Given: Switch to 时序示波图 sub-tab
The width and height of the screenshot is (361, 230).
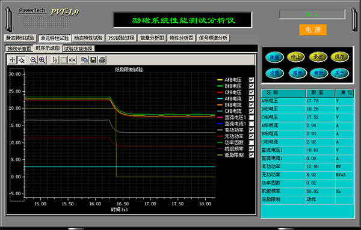Looking at the screenshot, I should 48,48.
